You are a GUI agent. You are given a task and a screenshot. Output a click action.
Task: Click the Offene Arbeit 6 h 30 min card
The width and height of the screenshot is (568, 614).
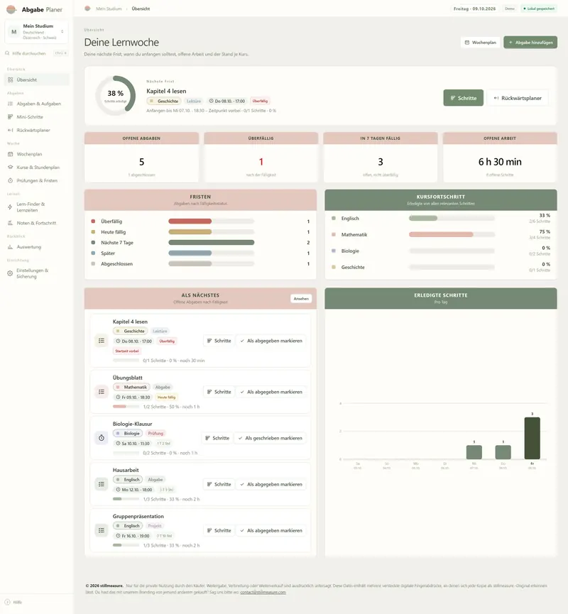coord(500,158)
